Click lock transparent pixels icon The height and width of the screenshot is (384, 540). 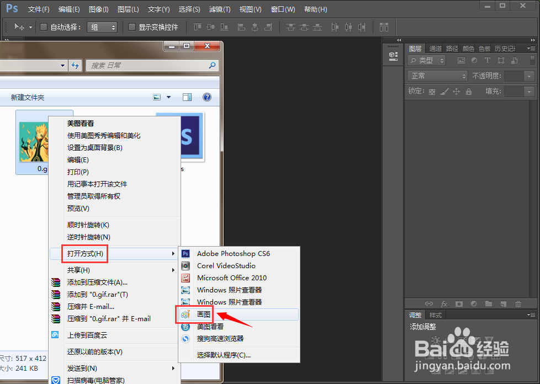pyautogui.click(x=432, y=92)
